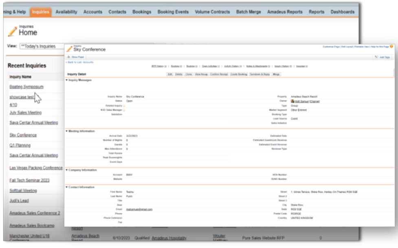The width and height of the screenshot is (398, 248).
Task: Click the NSO Sales Manager help icon
Action: pos(124,110)
